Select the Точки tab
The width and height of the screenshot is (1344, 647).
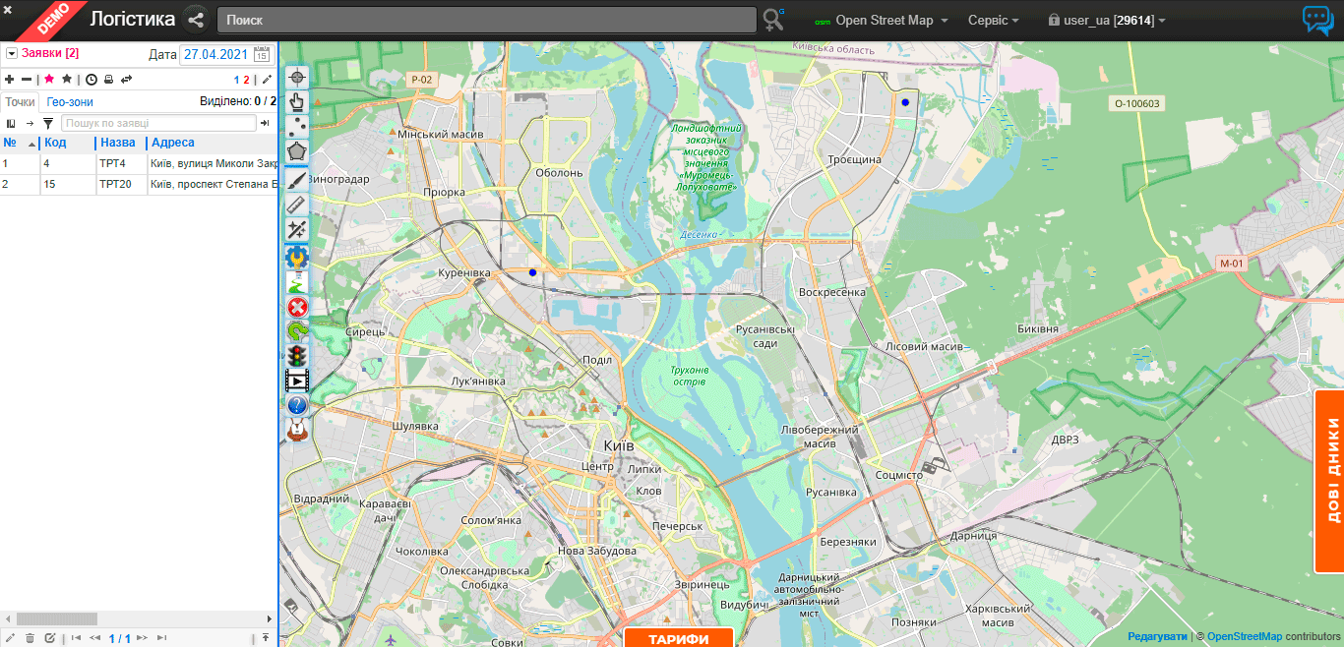pos(20,101)
